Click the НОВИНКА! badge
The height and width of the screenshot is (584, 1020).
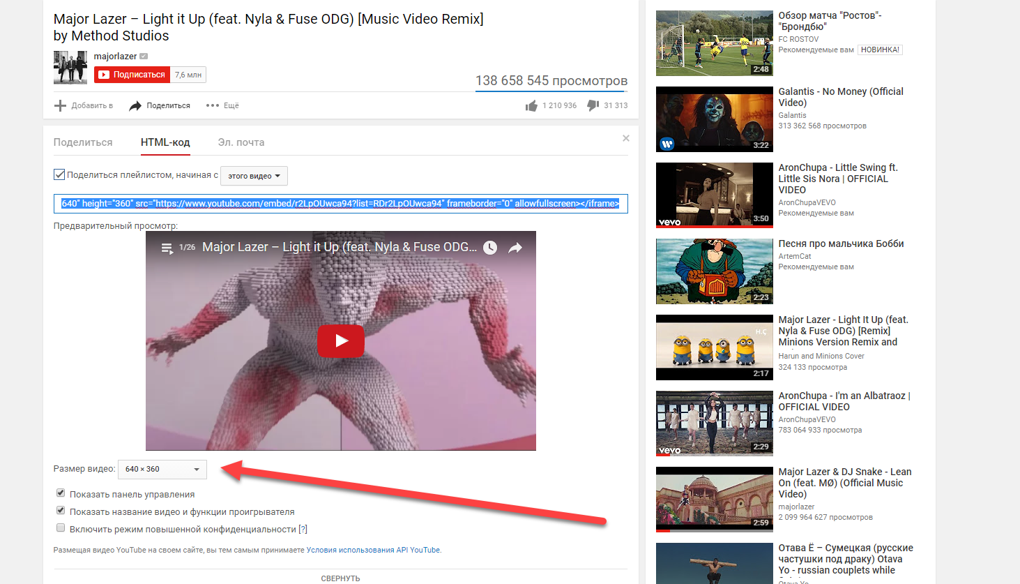(880, 50)
